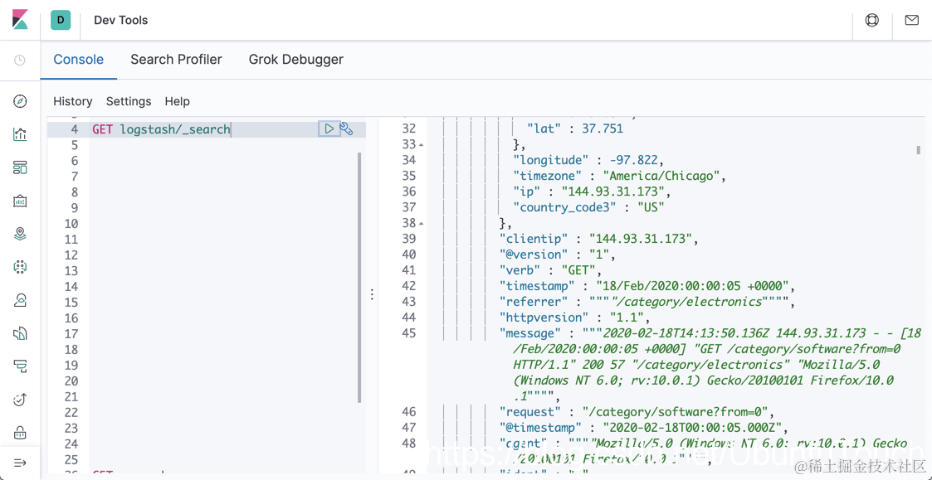This screenshot has height=480, width=932.
Task: Run the GET logstash/_search request
Action: click(x=329, y=128)
